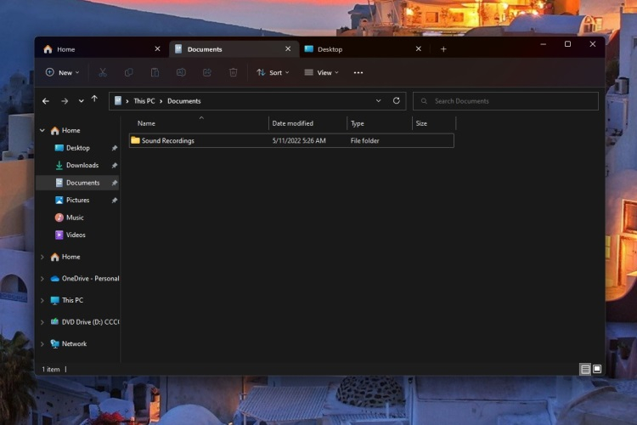Click the Delete trash icon
Image resolution: width=637 pixels, height=425 pixels.
click(x=233, y=73)
